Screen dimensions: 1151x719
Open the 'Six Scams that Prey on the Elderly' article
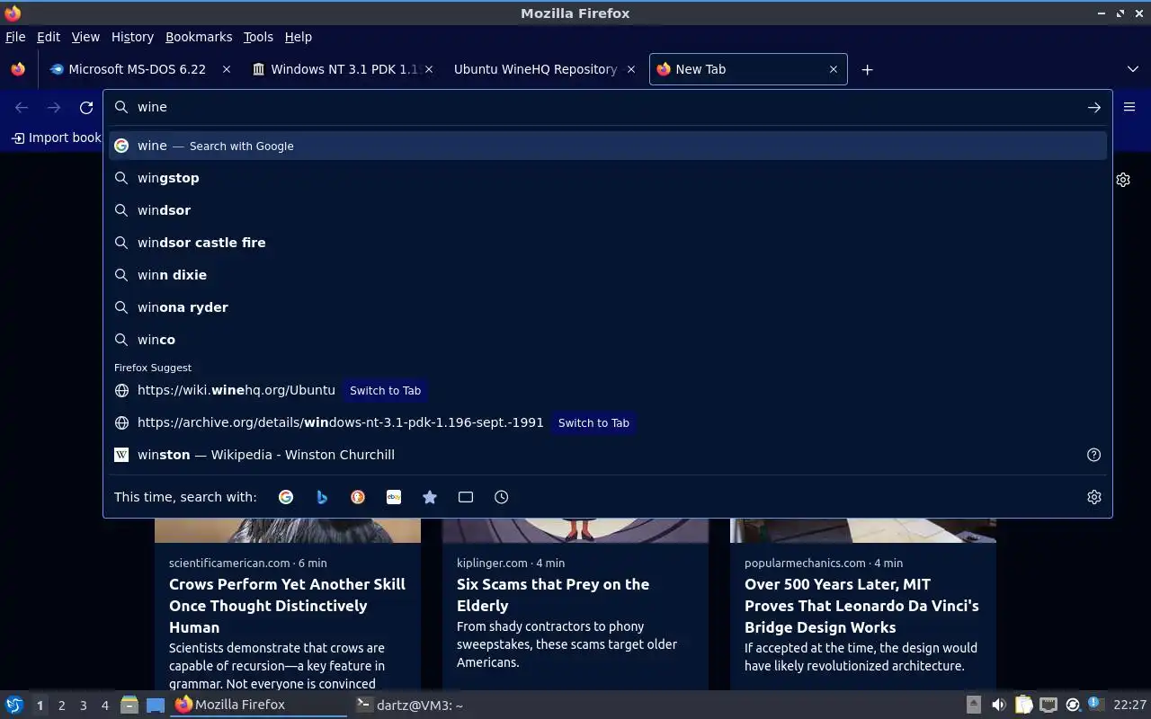pyautogui.click(x=553, y=595)
